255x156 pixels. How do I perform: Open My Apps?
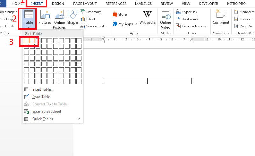click(x=123, y=24)
